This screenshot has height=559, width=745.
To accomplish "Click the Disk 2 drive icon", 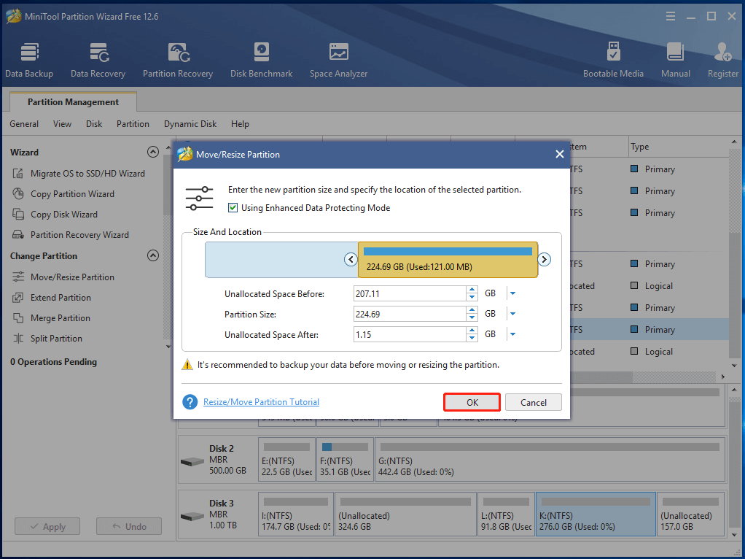I will (x=192, y=461).
